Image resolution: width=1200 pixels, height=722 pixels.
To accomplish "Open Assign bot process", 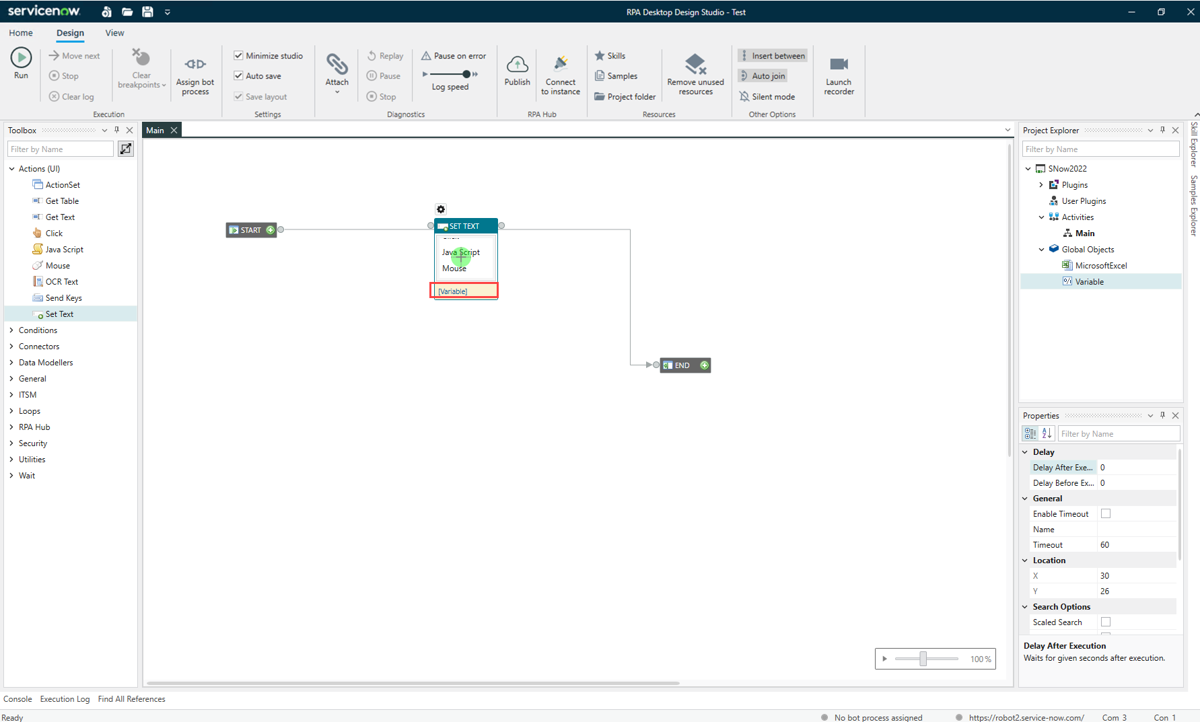I will [195, 75].
